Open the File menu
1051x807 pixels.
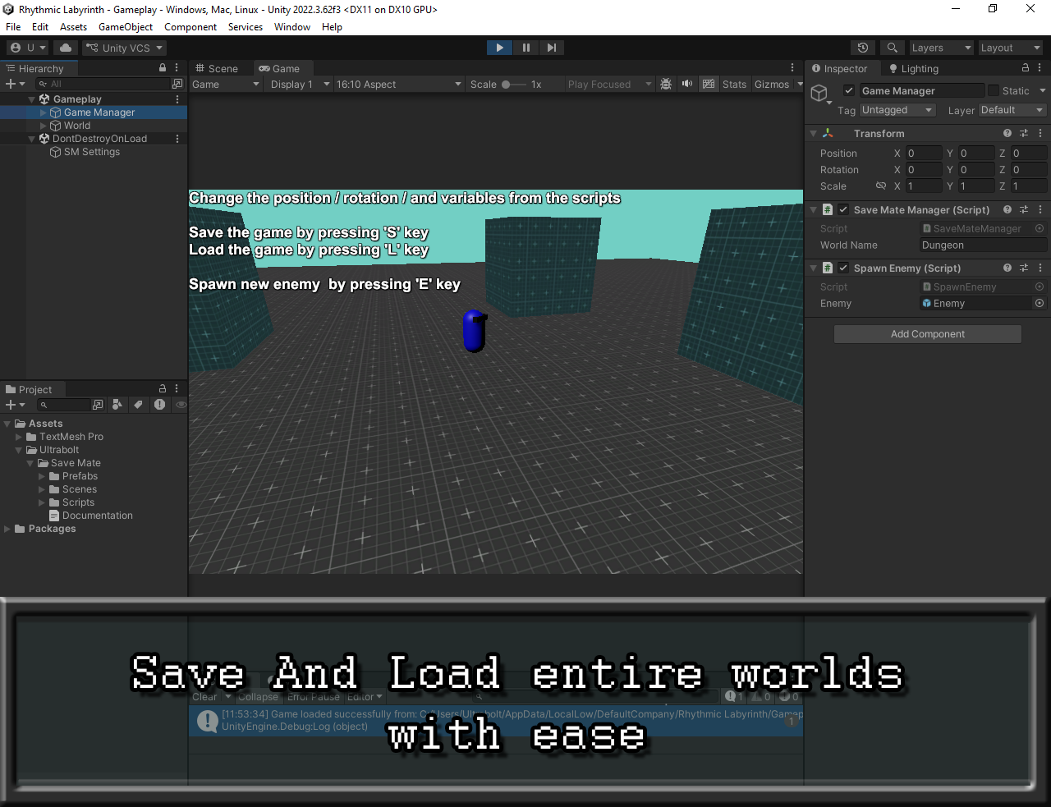pyautogui.click(x=13, y=27)
